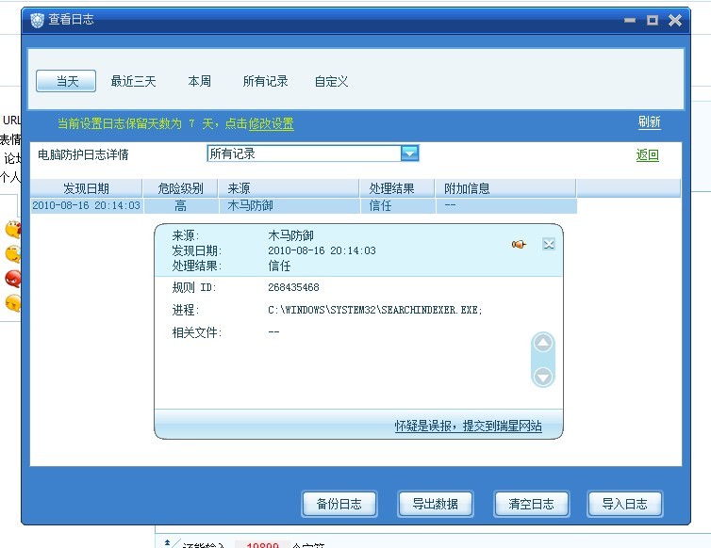This screenshot has width=711, height=548.
Task: Switch to 本周 tab
Action: pyautogui.click(x=200, y=82)
